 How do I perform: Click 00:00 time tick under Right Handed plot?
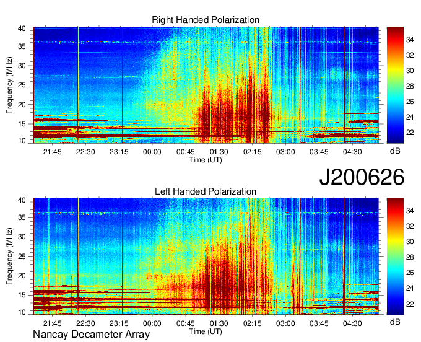coord(152,152)
